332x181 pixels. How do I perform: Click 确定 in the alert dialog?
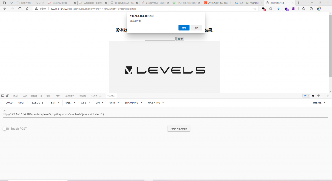click(184, 28)
